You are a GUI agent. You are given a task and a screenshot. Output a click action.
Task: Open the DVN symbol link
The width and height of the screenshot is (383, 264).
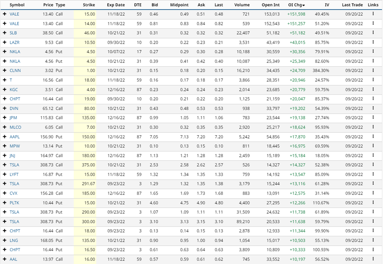14,108
